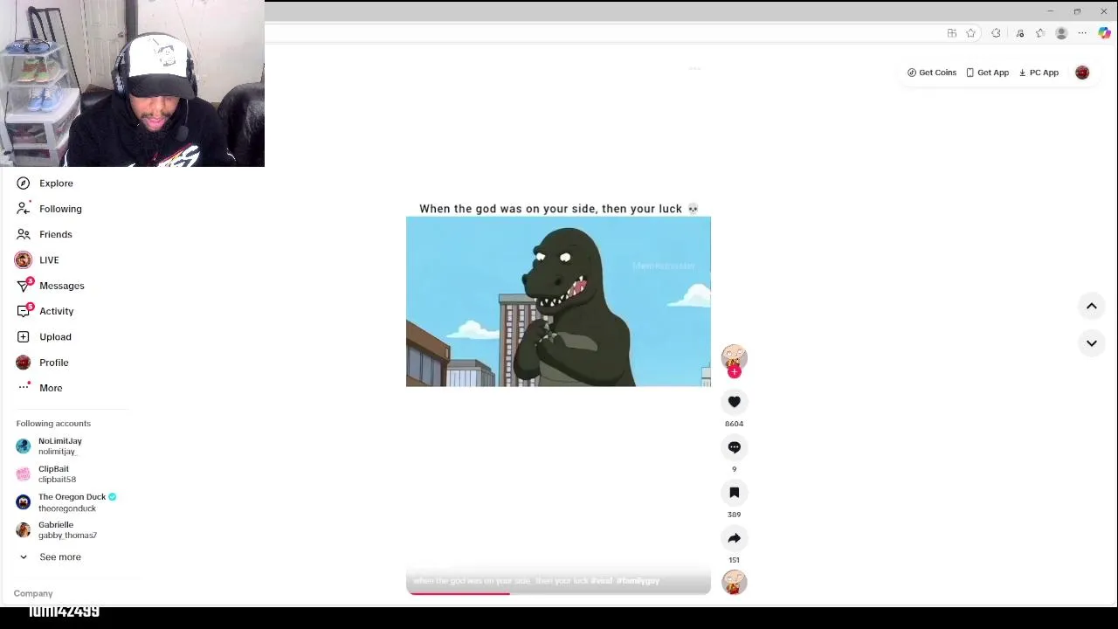Image resolution: width=1118 pixels, height=629 pixels.
Task: Open the spinning sound disc avatar
Action: click(x=735, y=582)
